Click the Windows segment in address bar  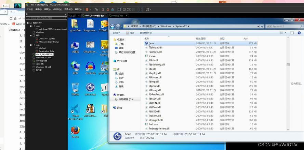(166, 26)
